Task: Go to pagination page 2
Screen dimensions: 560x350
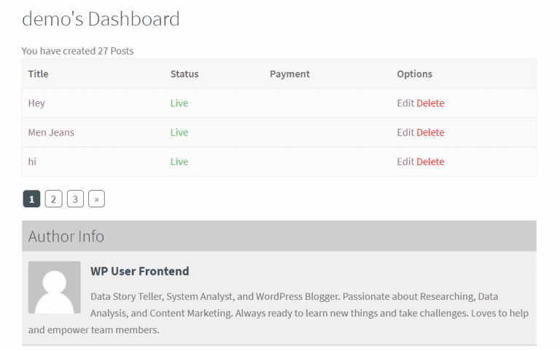Action: tap(53, 199)
